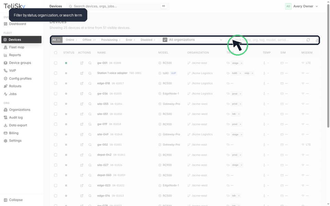Toggle select-all checkbox in table header

[56, 53]
